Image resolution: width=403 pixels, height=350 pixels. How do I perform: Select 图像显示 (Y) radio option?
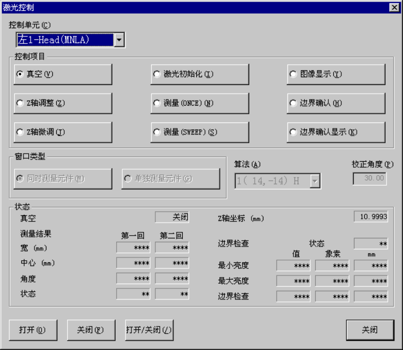tap(336, 74)
